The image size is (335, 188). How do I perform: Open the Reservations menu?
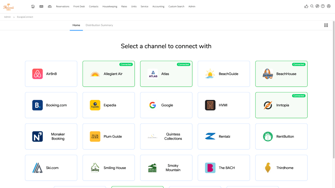pos(63,7)
